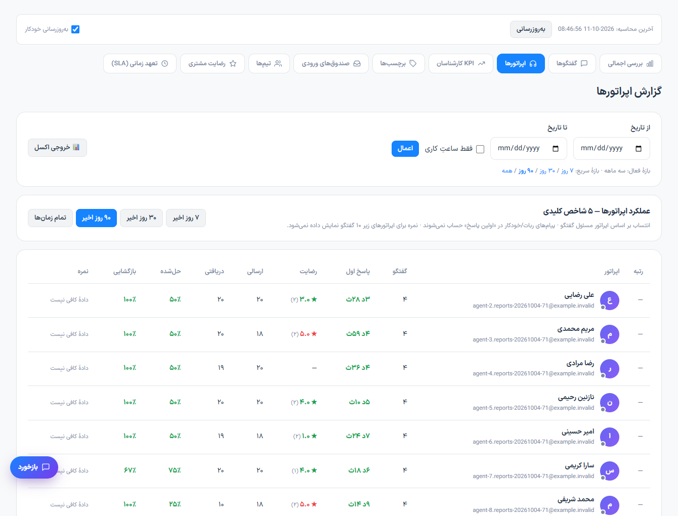Open the تیم‌ها tab
The height and width of the screenshot is (516, 678).
click(269, 64)
